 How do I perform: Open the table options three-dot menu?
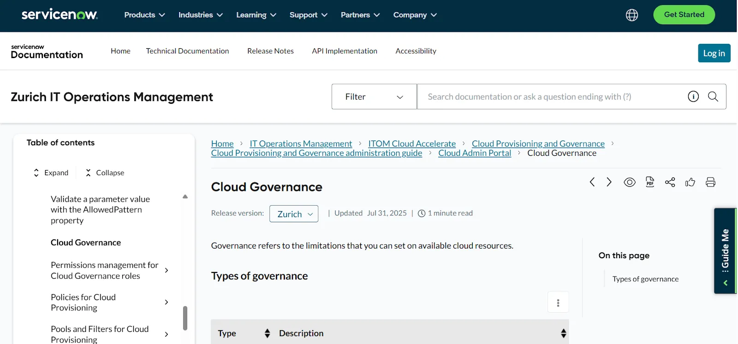[558, 302]
